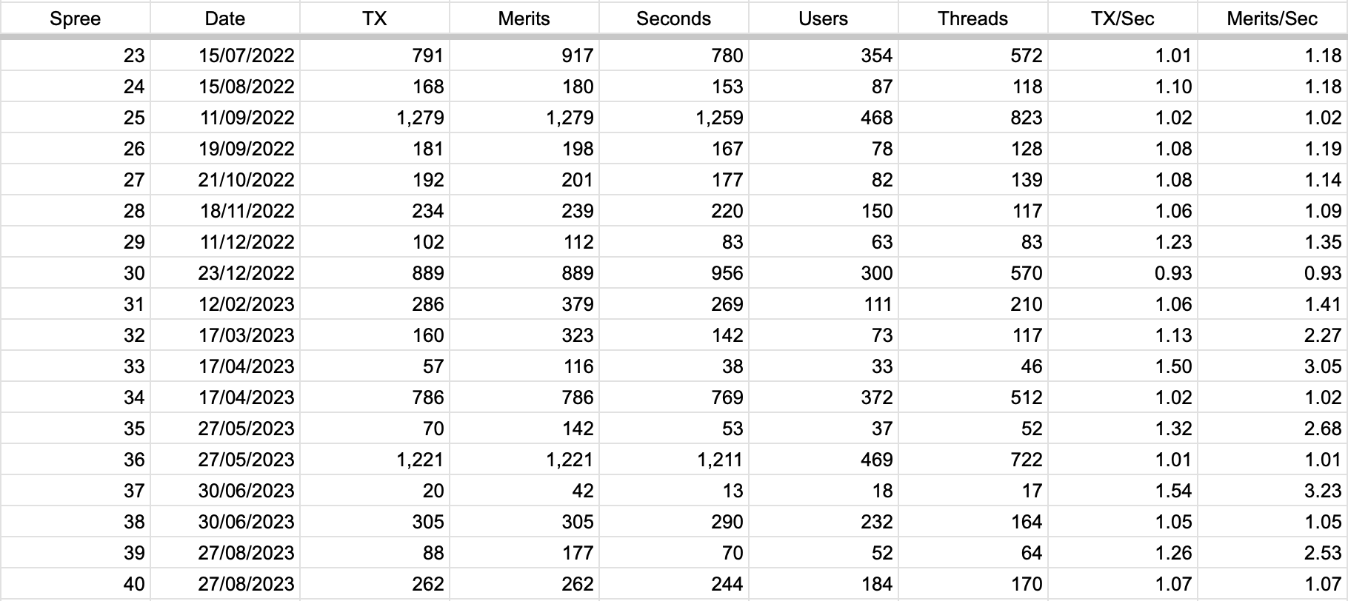The width and height of the screenshot is (1348, 601).
Task: Click the Threads column header
Action: (973, 18)
